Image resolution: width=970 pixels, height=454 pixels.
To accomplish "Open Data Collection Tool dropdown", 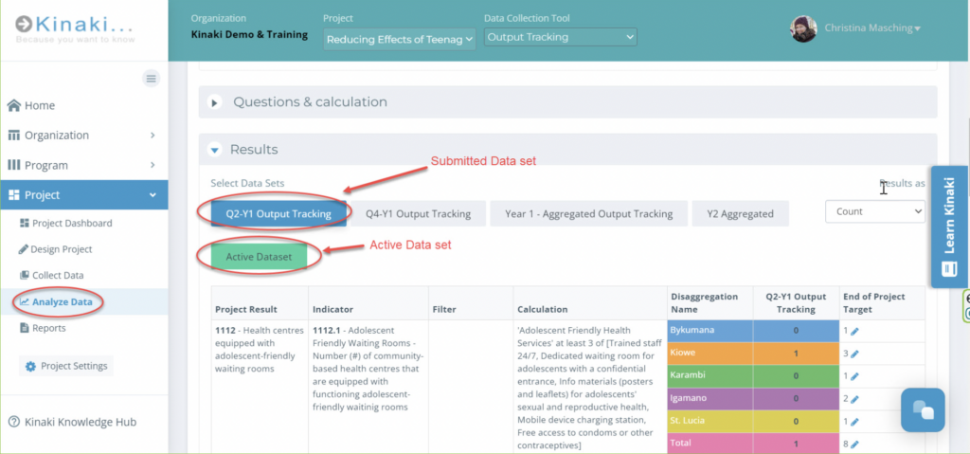I will [561, 37].
